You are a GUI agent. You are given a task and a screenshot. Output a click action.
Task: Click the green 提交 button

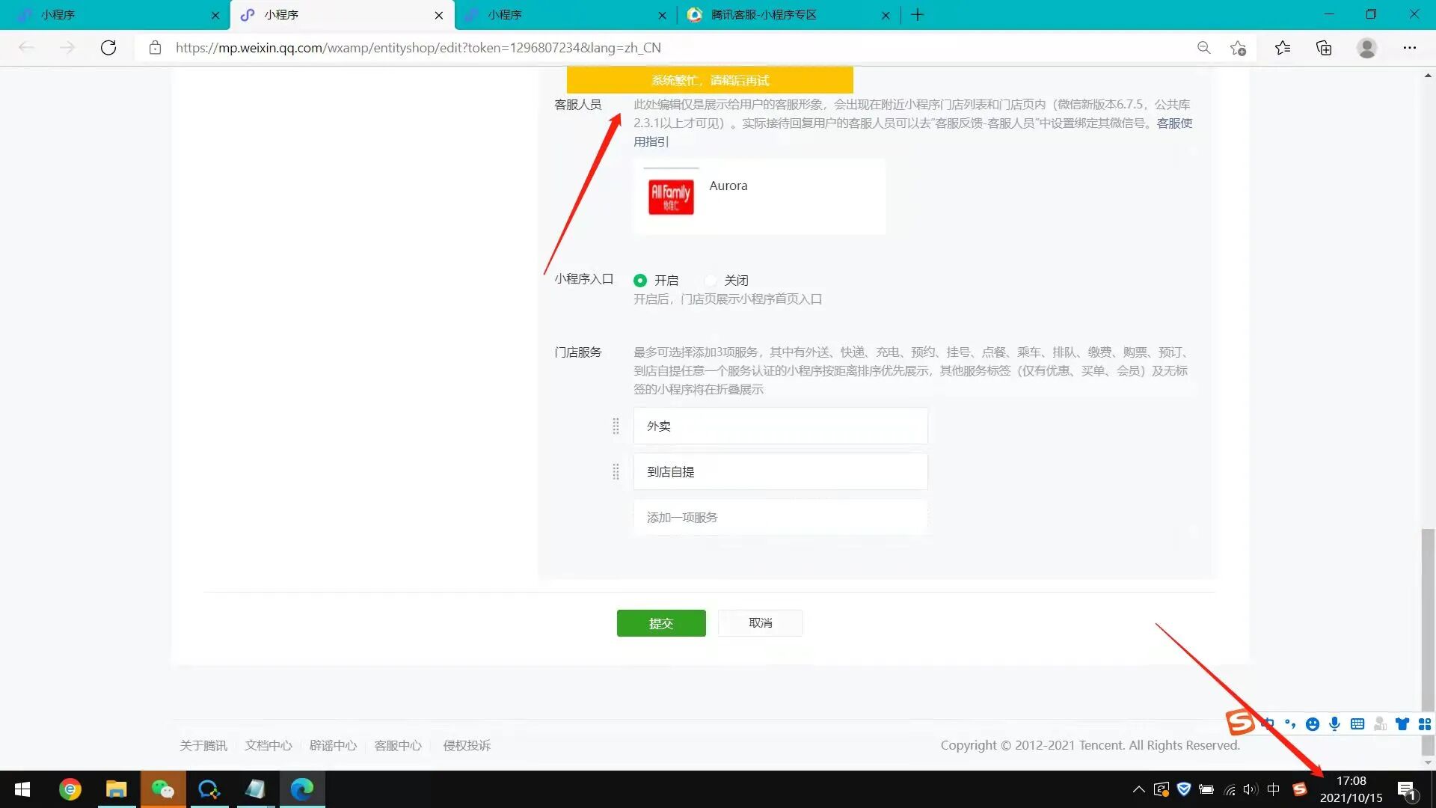(x=661, y=623)
